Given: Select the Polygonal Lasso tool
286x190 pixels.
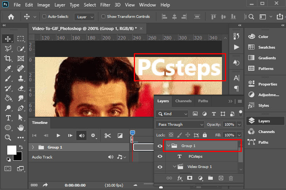Looking at the screenshot, I should click(x=8, y=49).
